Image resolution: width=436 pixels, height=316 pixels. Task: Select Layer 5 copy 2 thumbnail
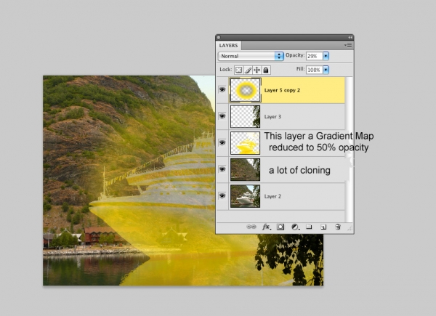[246, 90]
